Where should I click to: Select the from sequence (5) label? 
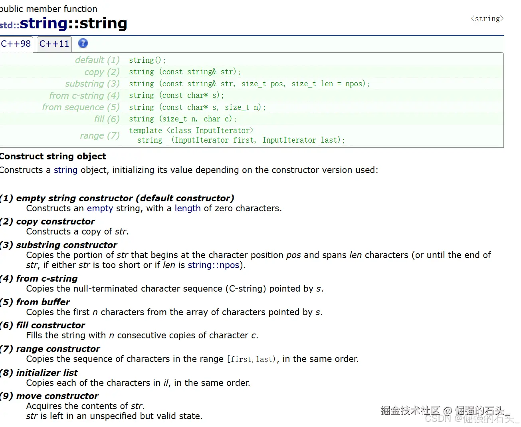coord(81,107)
